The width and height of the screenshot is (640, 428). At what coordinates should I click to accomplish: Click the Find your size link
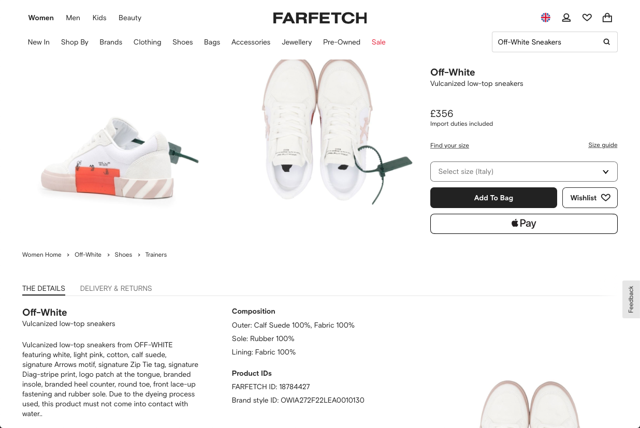(449, 145)
